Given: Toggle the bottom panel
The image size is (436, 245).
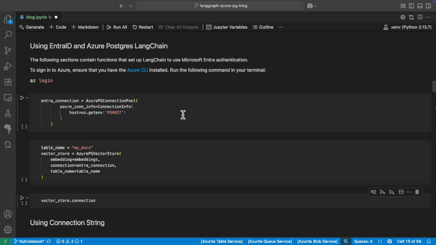Looking at the screenshot, I should 420,6.
